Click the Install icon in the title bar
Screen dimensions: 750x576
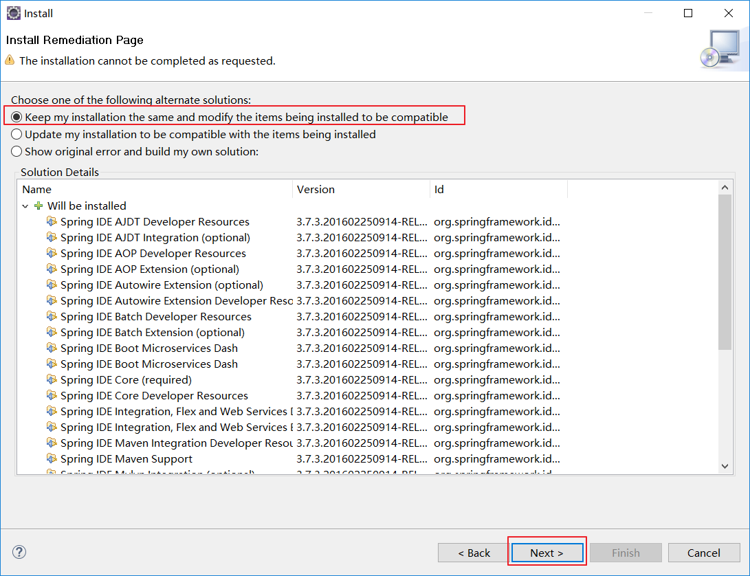click(x=13, y=13)
